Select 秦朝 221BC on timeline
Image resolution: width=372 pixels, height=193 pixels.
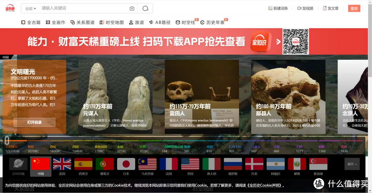(x=122, y=149)
